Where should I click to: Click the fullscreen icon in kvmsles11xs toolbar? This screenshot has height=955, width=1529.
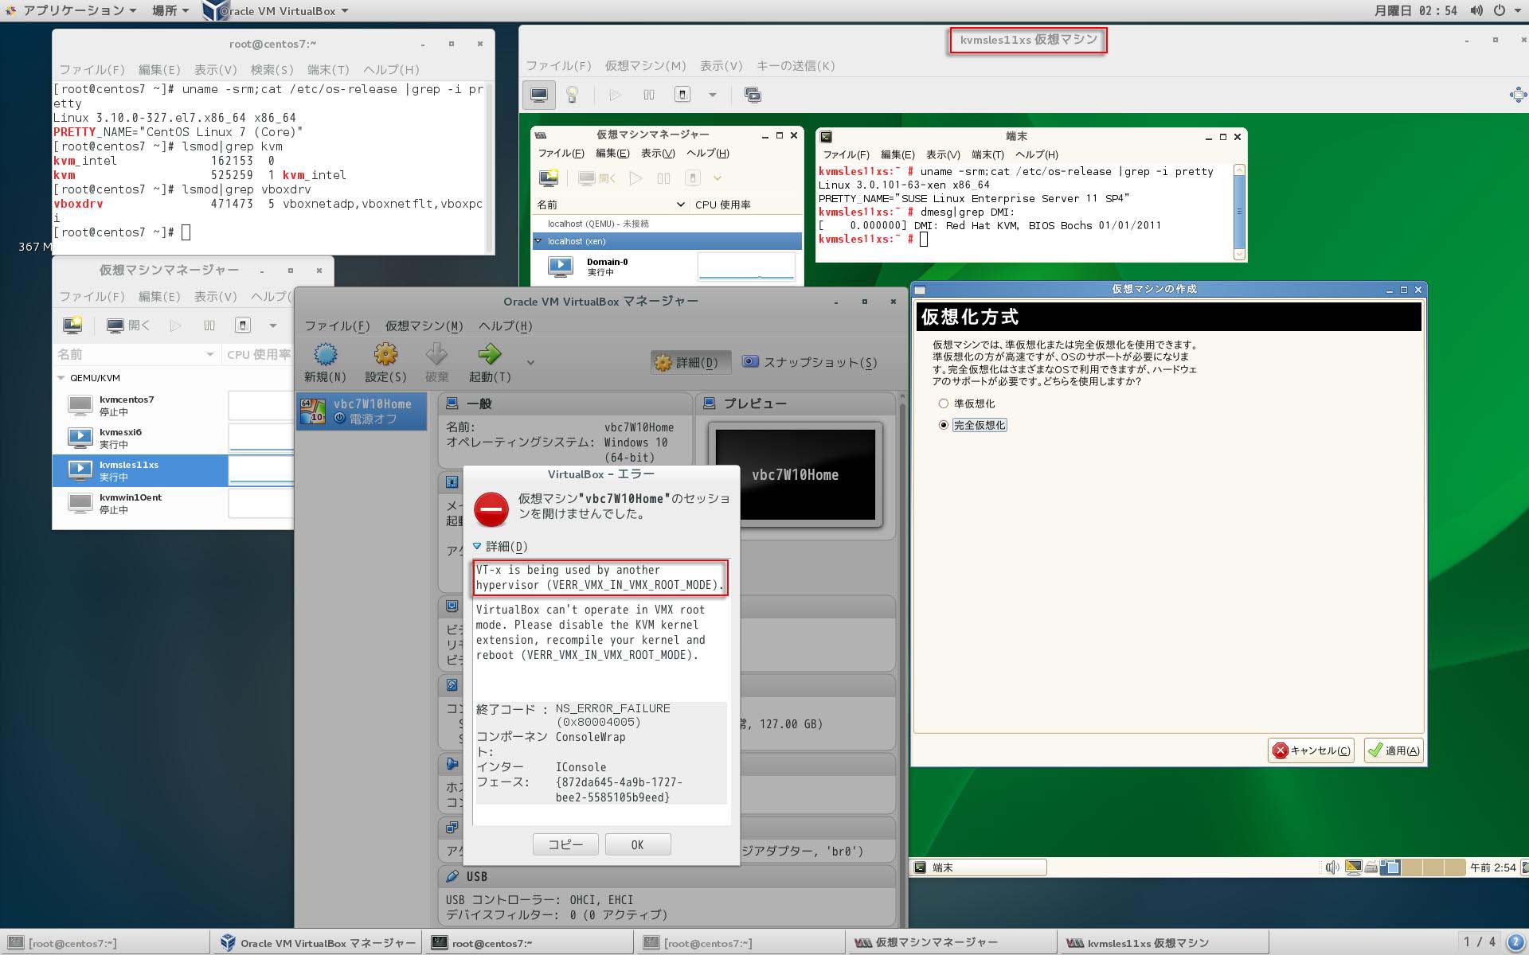click(753, 95)
